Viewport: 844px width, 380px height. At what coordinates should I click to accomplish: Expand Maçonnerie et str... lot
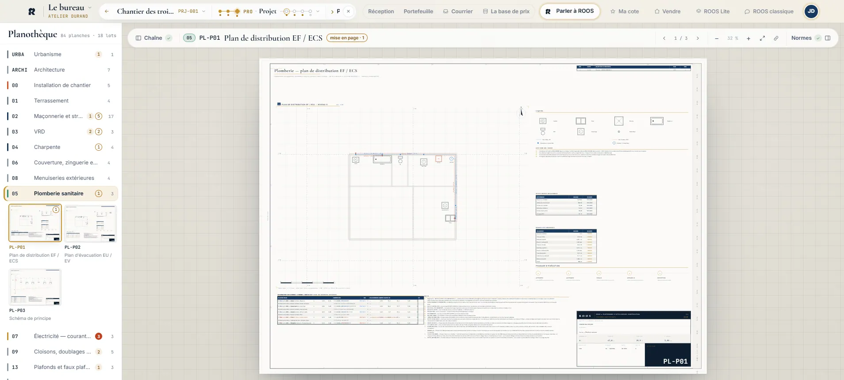point(62,116)
